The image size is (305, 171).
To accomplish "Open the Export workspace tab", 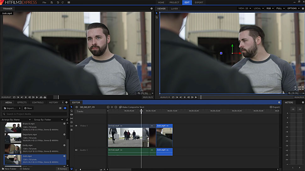I will point(199,3).
